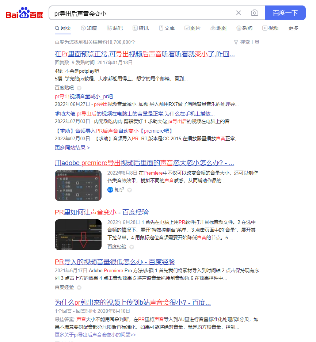This screenshot has width=316, height=342.
Task: Switch to the 视频 tab
Action: point(270,28)
